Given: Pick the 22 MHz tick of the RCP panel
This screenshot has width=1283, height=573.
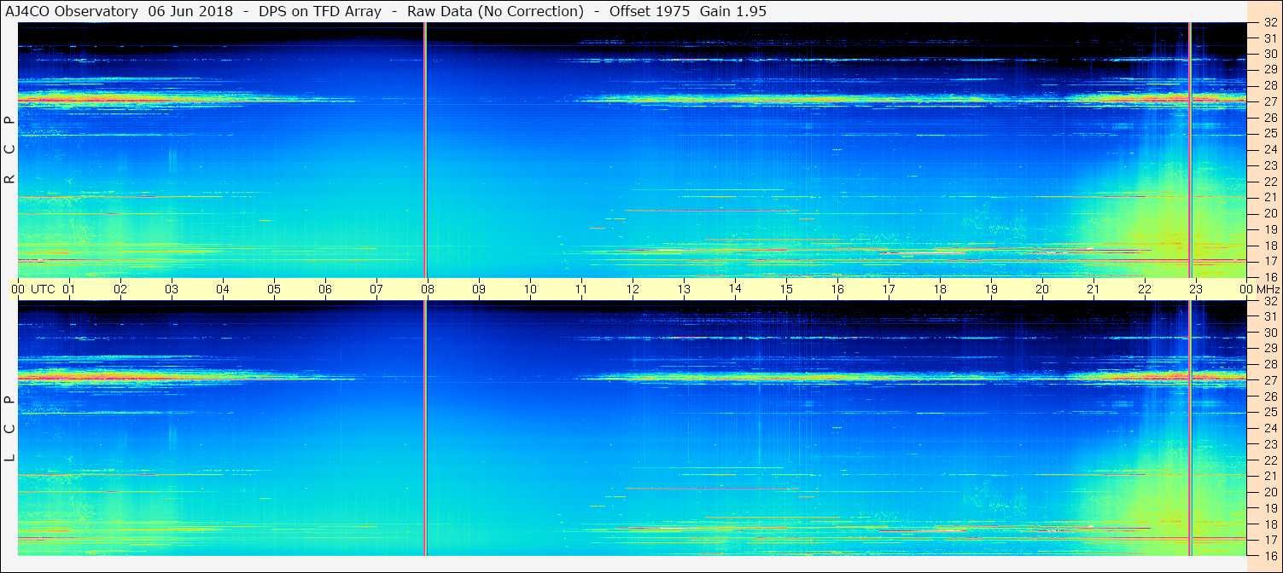Looking at the screenshot, I should (1269, 181).
